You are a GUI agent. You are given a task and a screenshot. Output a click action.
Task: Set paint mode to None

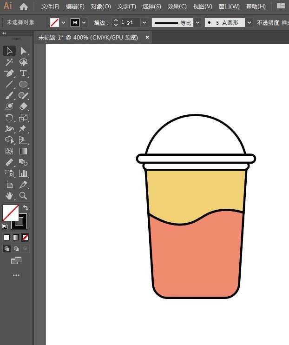tap(25, 237)
